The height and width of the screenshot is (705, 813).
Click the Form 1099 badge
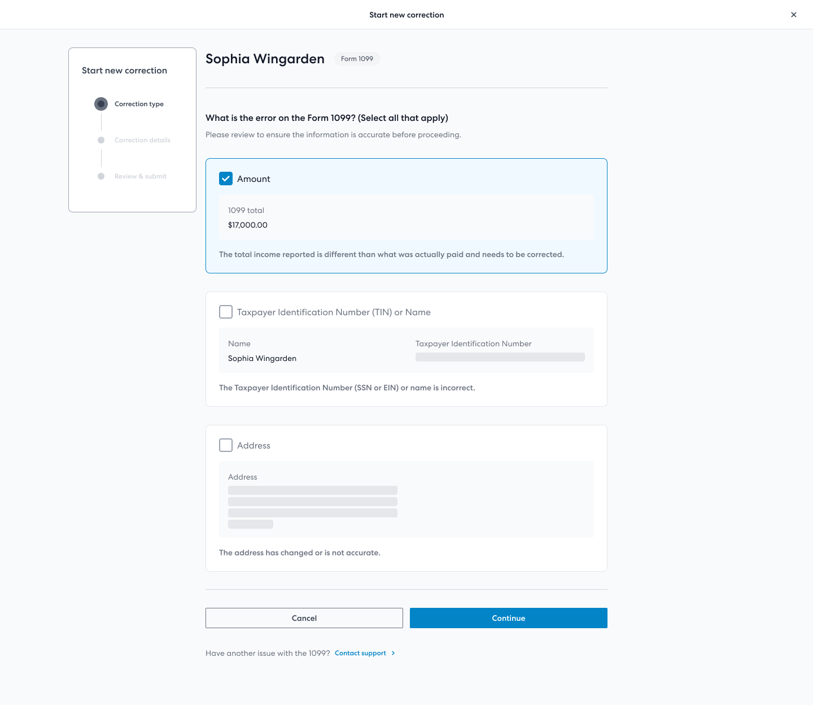[x=357, y=59]
